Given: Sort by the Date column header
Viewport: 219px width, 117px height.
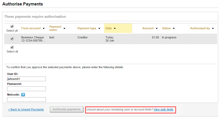Looking at the screenshot, I should tap(109, 28).
